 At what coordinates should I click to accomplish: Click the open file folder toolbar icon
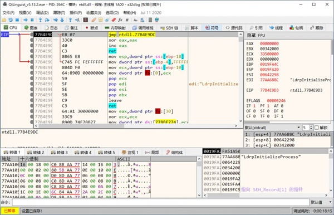click(4, 20)
